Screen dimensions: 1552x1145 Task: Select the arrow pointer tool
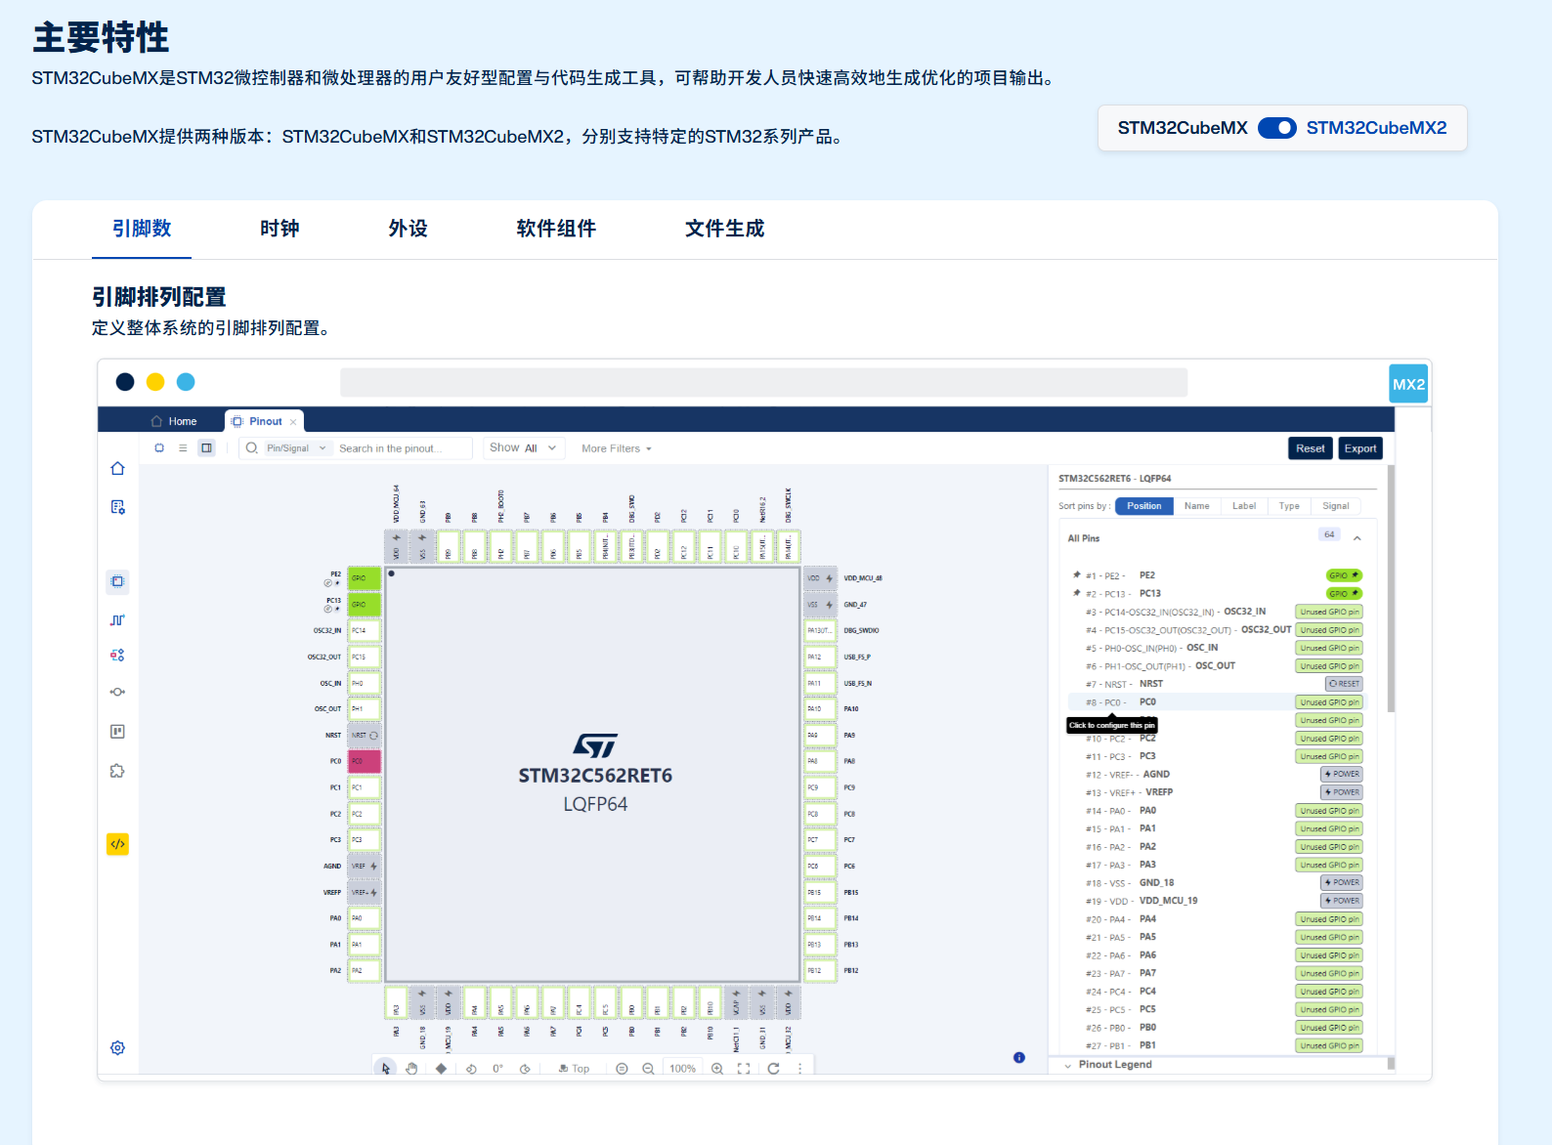coord(386,1069)
